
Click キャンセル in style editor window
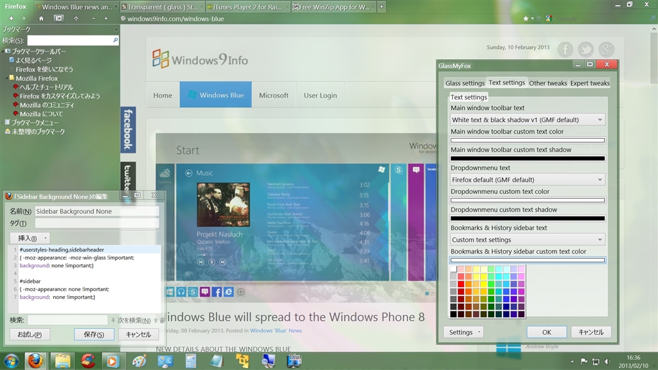(139, 334)
